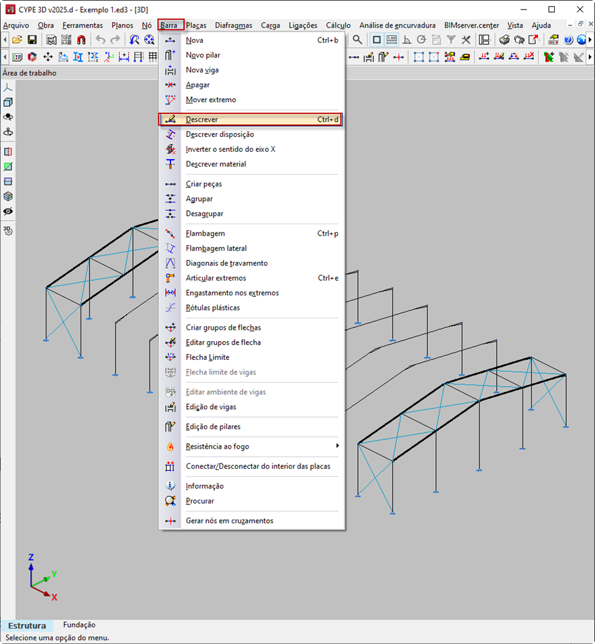Screen dimensions: 595x644
Task: Select Descrever from the Barra menu
Action: [x=250, y=120]
